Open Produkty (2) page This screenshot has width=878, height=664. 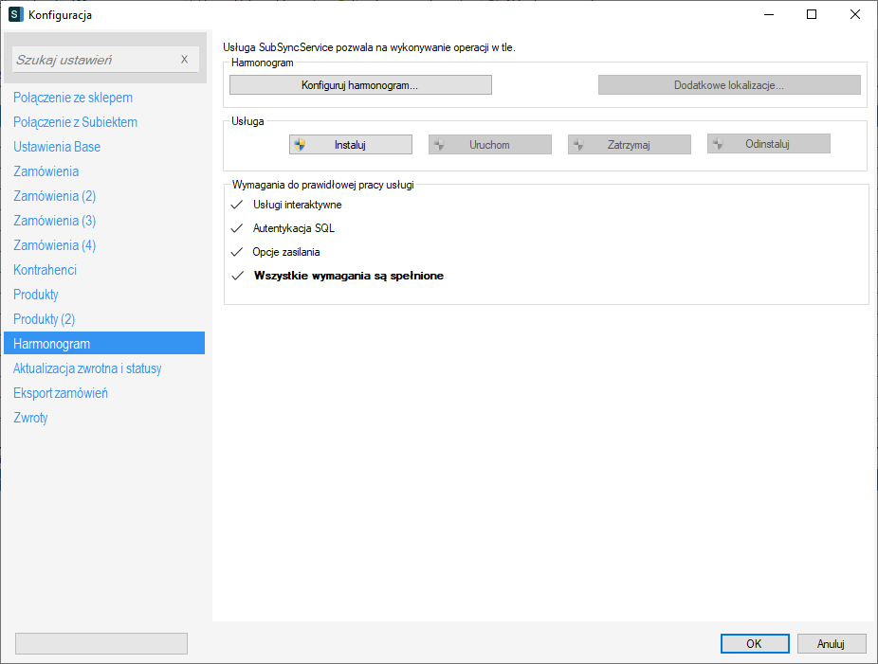(45, 319)
